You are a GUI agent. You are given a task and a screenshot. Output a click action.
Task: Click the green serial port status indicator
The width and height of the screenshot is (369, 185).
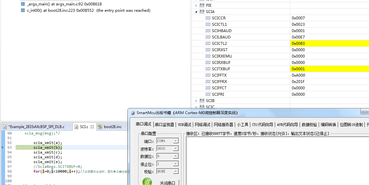[147, 182]
